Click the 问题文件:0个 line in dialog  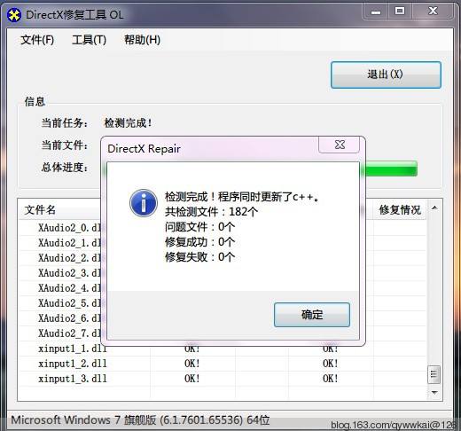click(x=199, y=227)
